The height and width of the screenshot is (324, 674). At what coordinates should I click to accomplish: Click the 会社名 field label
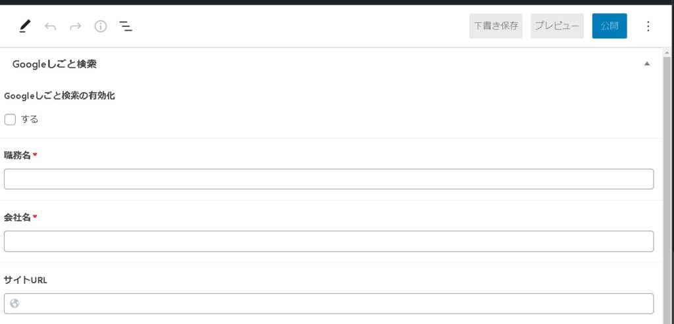[x=18, y=218]
